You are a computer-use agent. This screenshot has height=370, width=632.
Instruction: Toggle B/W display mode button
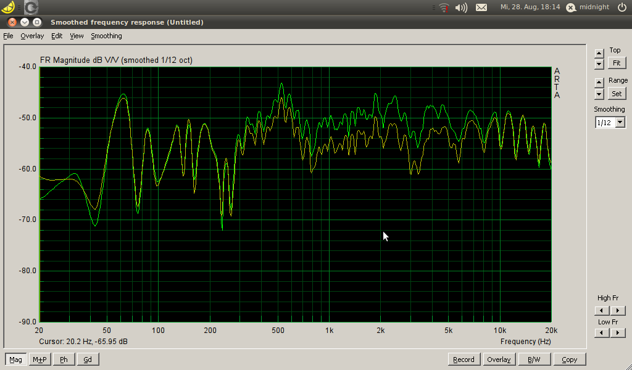tap(534, 360)
